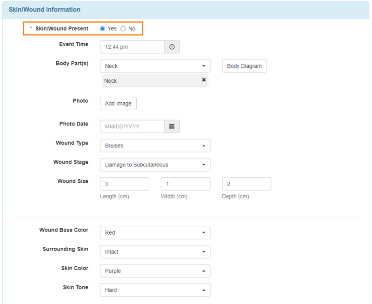
Task: Click Add Image to upload a photo
Action: tap(118, 103)
